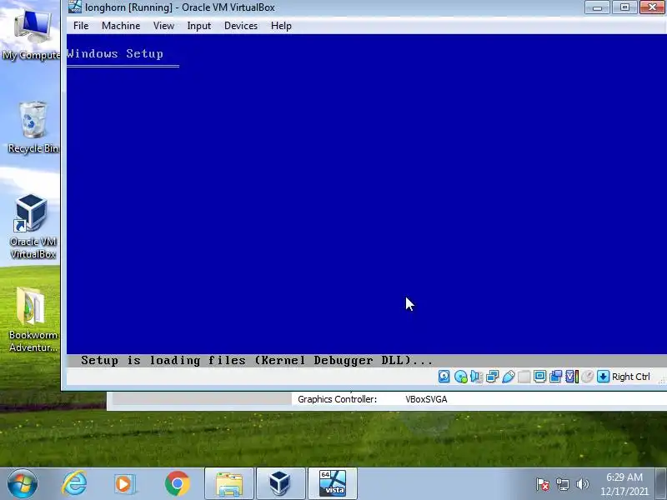This screenshot has width=667, height=500.
Task: Open the View menu
Action: 163,26
